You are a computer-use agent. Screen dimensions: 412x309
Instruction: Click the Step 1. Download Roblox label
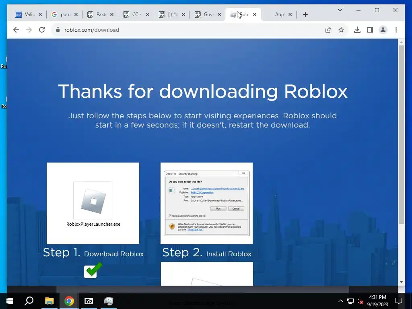tap(93, 253)
